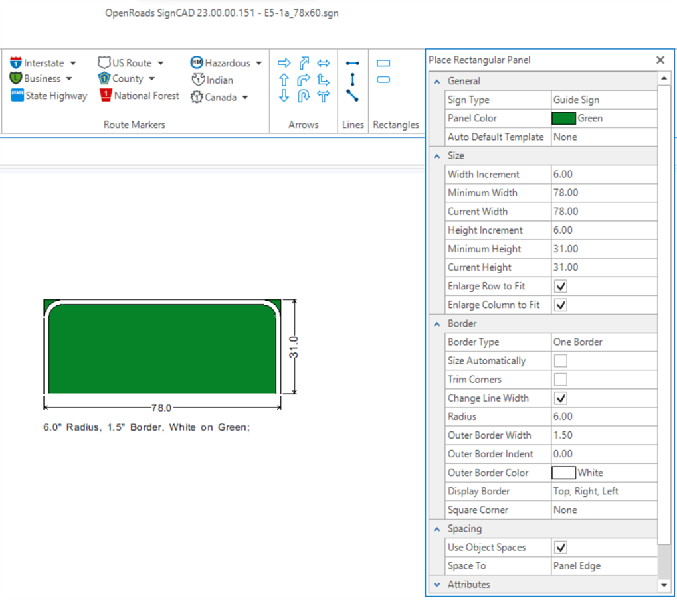Toggle Use Object Spaces checkbox
This screenshot has width=677, height=600.
coord(561,548)
